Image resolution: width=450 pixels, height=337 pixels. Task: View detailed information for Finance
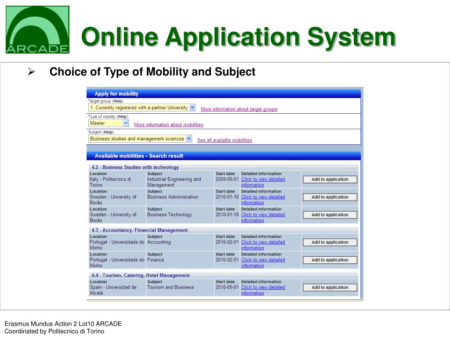pyautogui.click(x=263, y=263)
